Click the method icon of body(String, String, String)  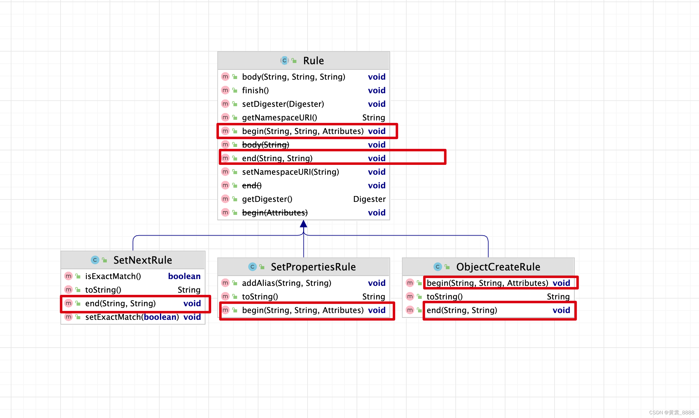point(225,77)
